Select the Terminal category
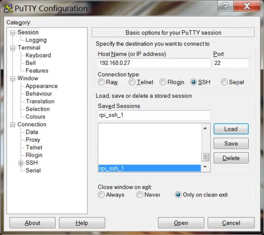 (29, 48)
